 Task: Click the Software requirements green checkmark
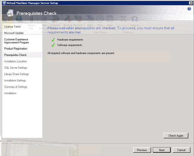pos(53,45)
